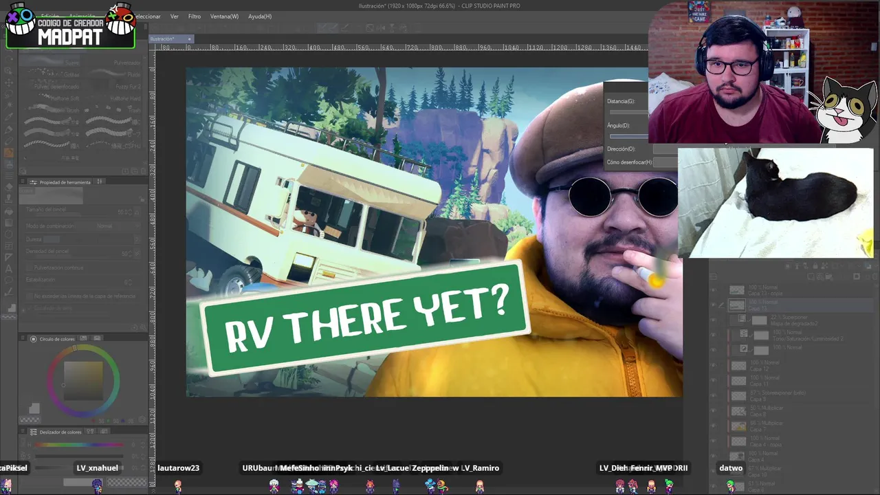Select the Ruler tool

point(8,256)
